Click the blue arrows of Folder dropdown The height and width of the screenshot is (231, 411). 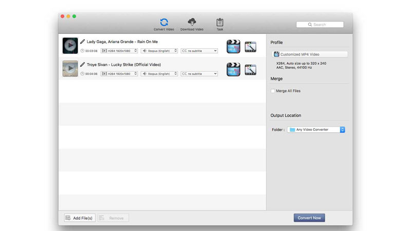342,130
